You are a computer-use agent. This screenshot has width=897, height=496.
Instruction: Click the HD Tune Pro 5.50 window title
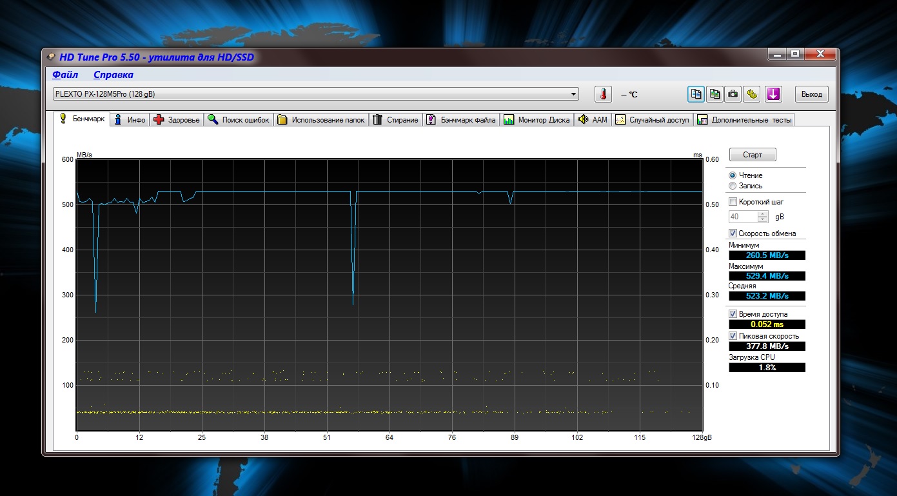point(157,57)
